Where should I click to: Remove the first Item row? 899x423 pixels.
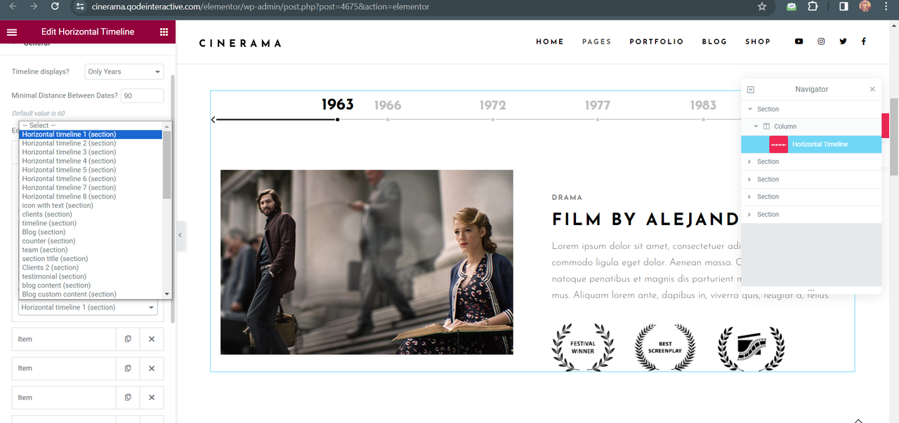(x=152, y=339)
